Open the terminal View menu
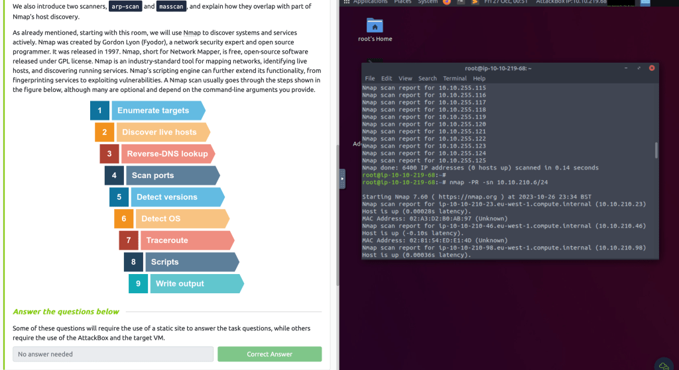679x370 pixels. [x=405, y=78]
